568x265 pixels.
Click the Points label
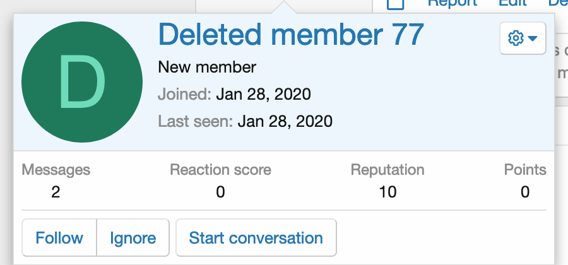pos(525,170)
